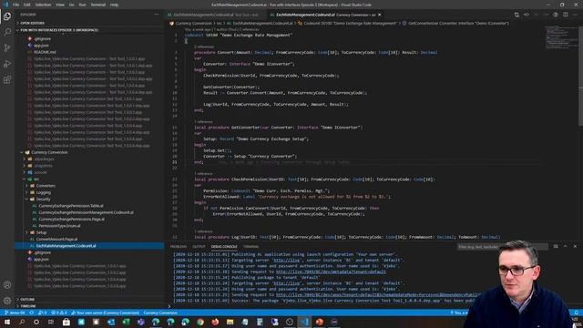Open the Help menu

point(114,5)
